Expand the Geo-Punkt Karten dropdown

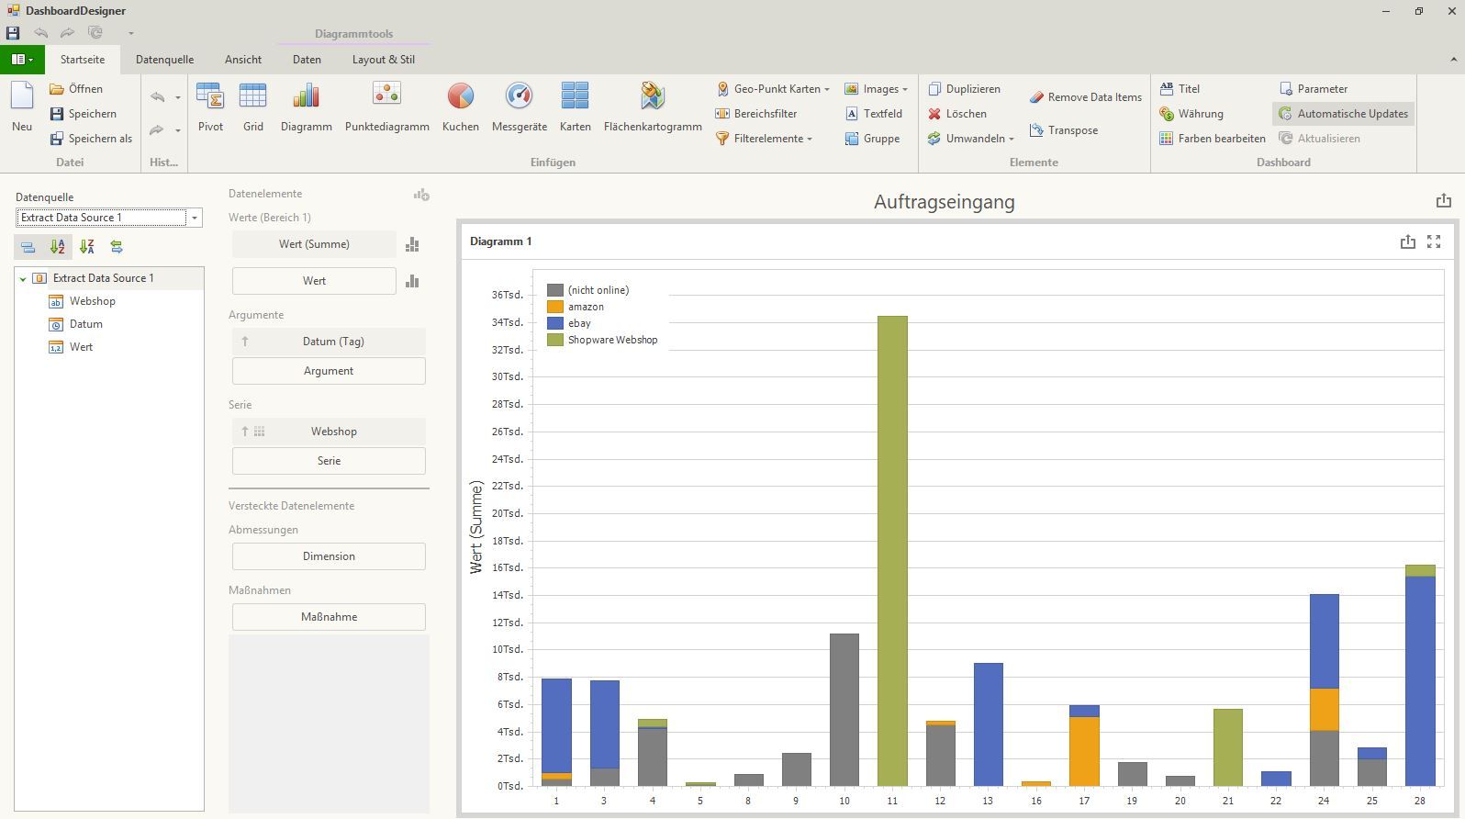[826, 89]
